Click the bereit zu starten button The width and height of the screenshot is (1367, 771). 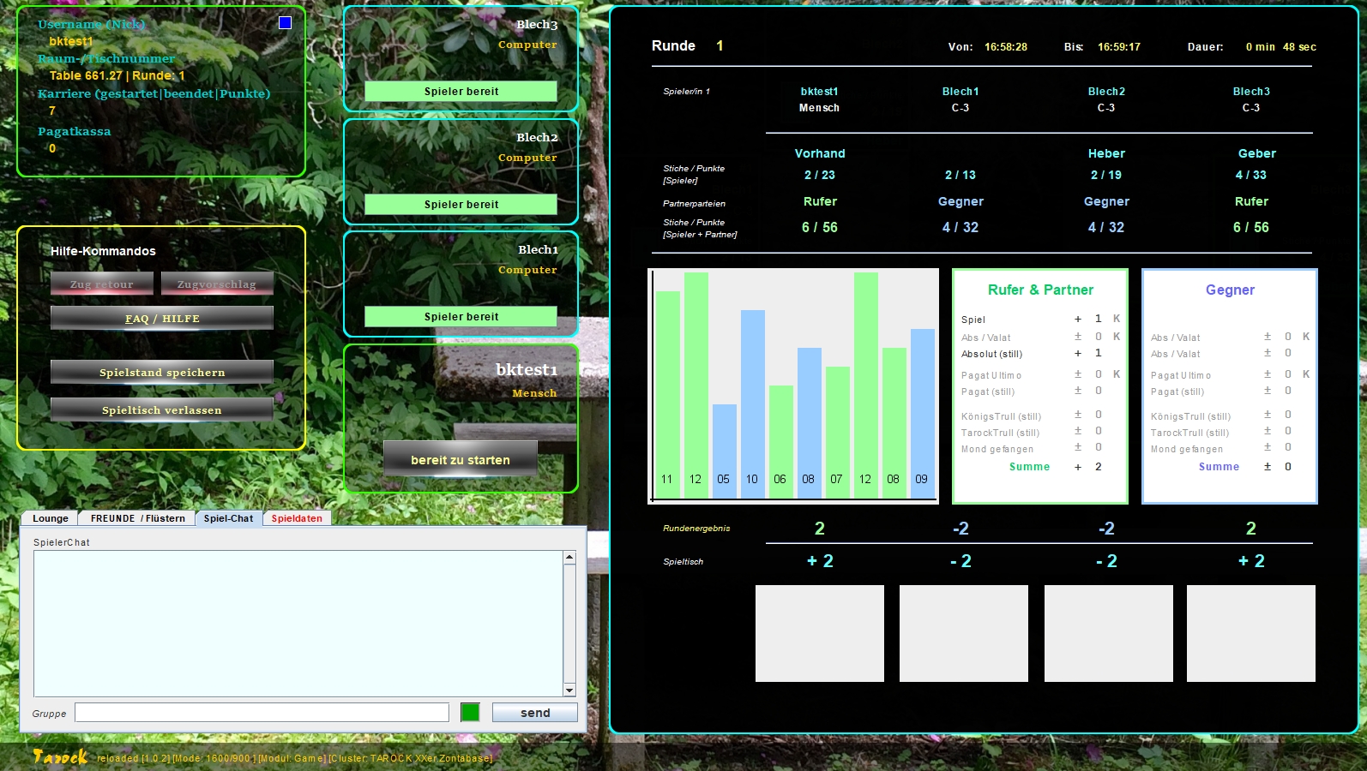[x=461, y=459]
